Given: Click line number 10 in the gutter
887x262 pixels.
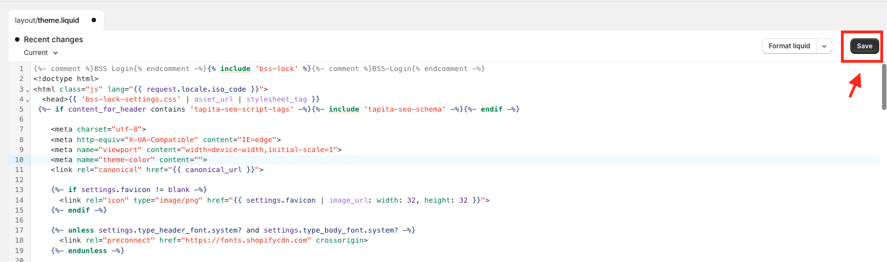Looking at the screenshot, I should [x=19, y=160].
